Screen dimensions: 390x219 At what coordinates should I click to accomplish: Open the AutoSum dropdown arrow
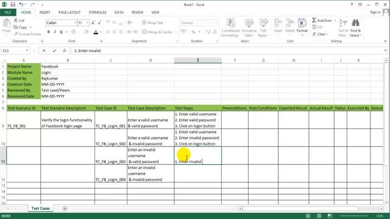(x=335, y=20)
